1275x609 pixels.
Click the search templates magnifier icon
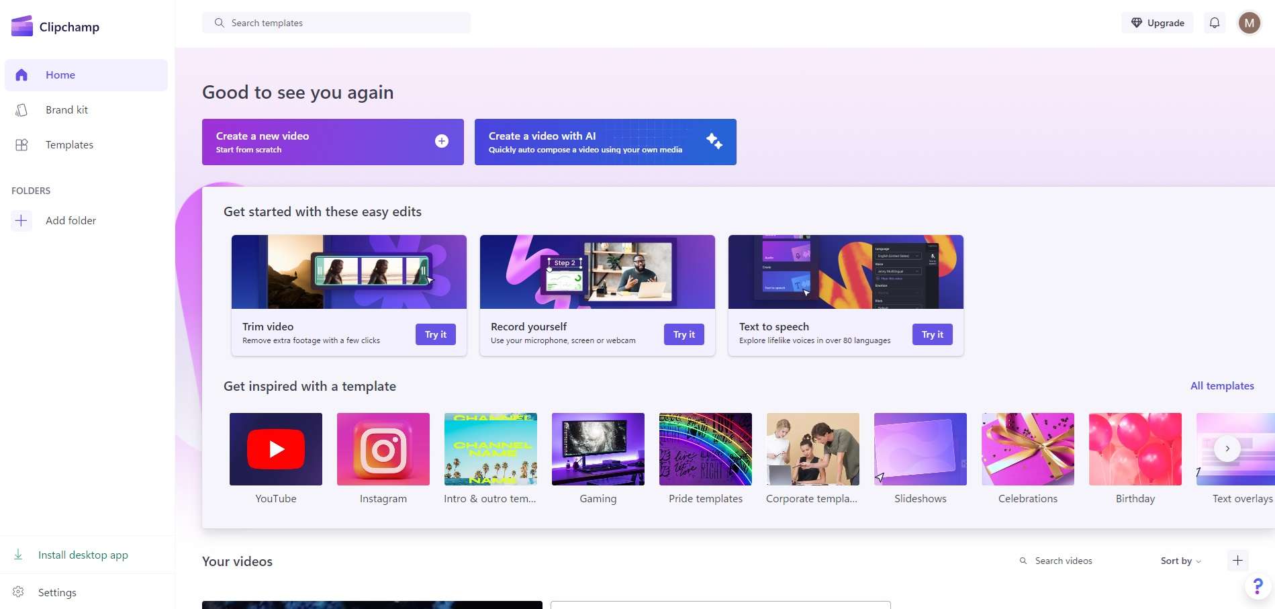tap(219, 23)
